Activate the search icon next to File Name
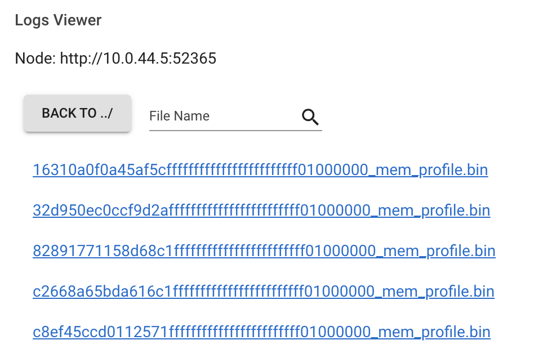The height and width of the screenshot is (358, 543). pos(310,117)
